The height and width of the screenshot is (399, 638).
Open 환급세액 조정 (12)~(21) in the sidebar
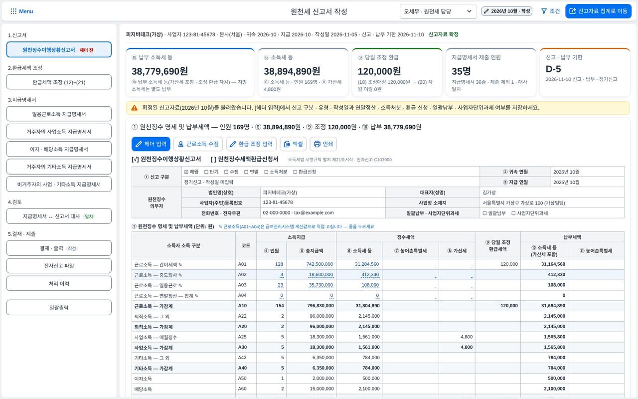59,82
